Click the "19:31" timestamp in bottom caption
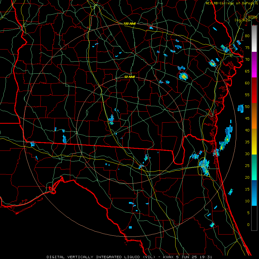 (x=206, y=257)
